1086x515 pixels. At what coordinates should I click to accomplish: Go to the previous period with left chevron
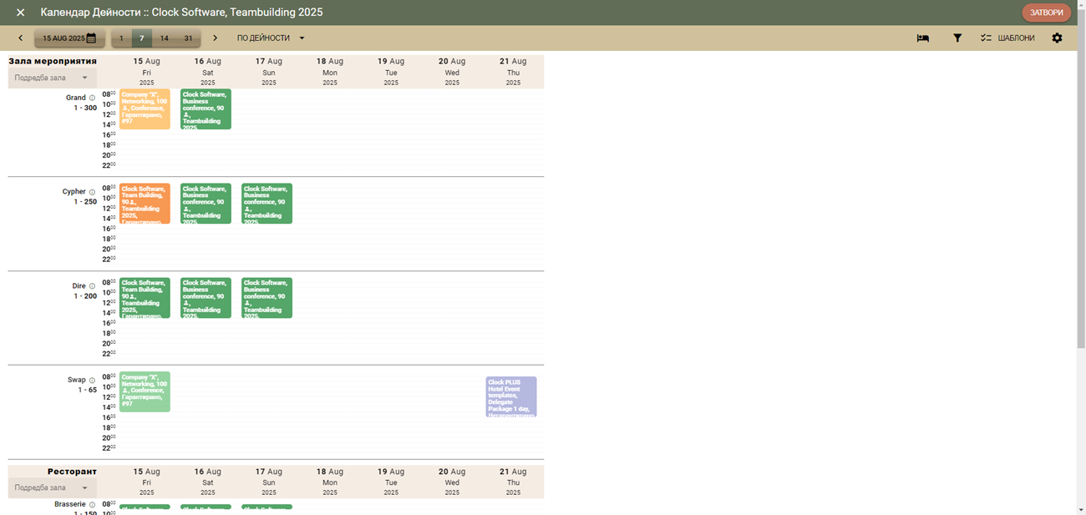21,38
